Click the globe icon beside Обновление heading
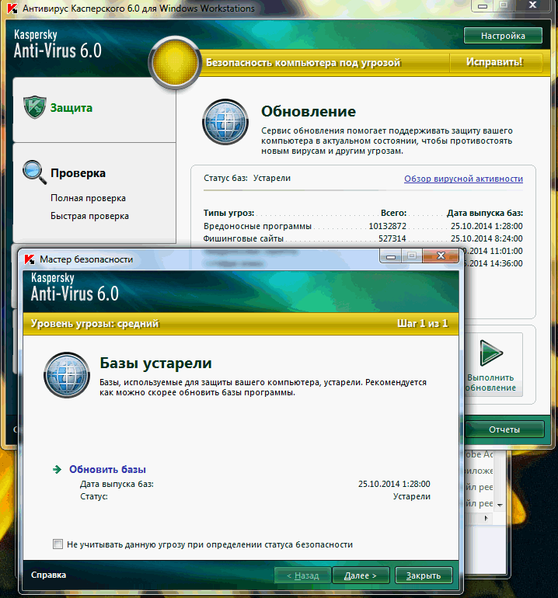The image size is (558, 598). tap(225, 122)
